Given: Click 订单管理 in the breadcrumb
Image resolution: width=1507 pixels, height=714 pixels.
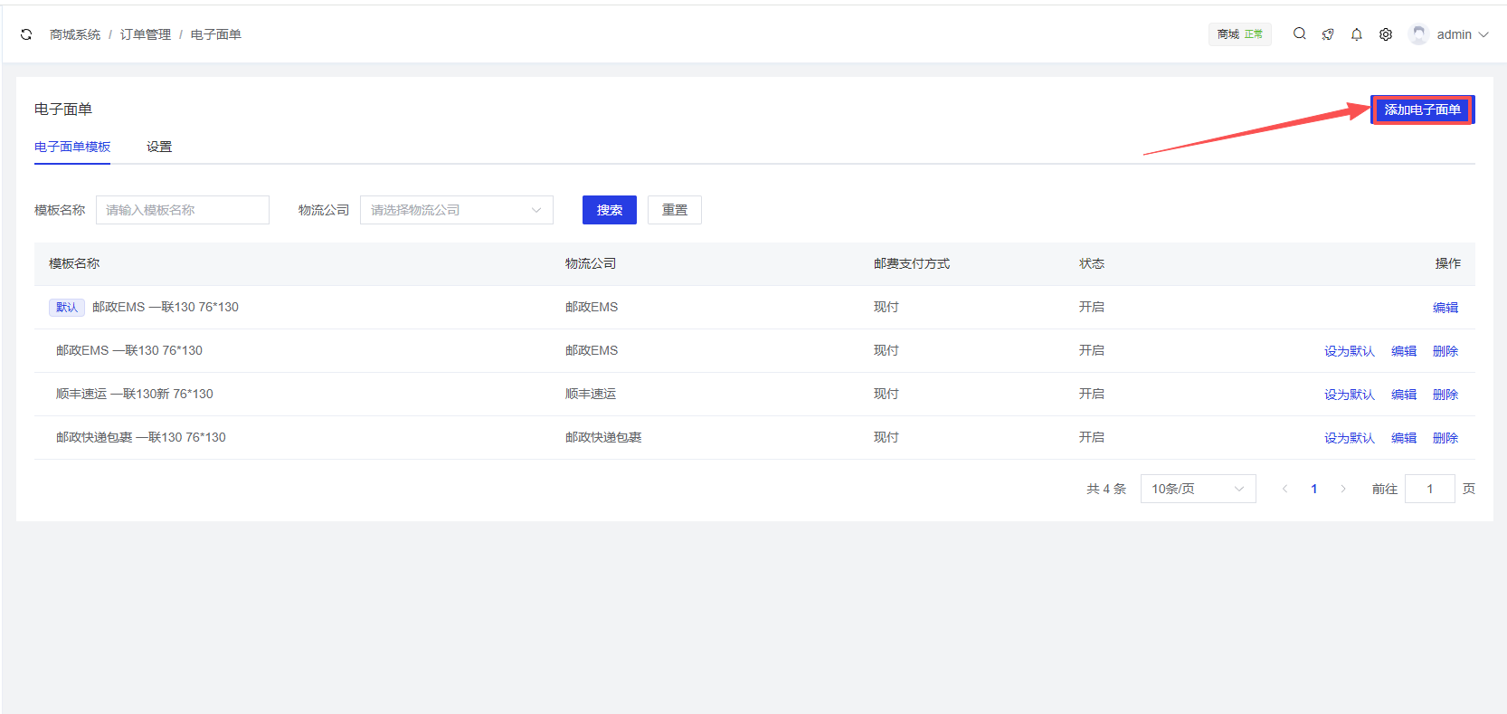Looking at the screenshot, I should pyautogui.click(x=146, y=34).
